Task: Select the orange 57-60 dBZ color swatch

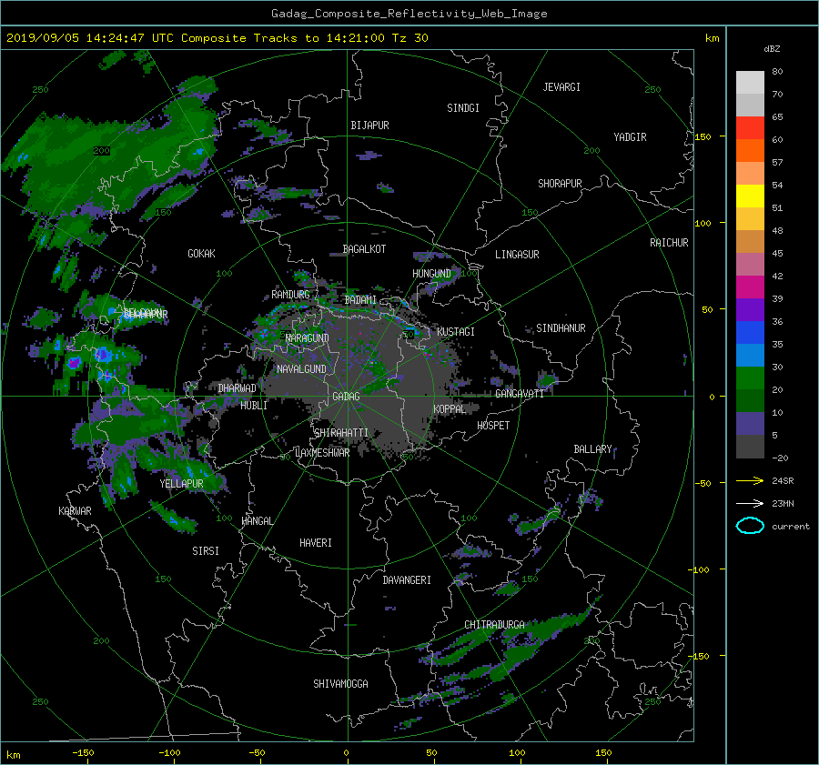Action: pos(750,150)
